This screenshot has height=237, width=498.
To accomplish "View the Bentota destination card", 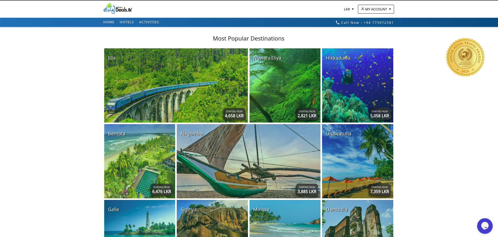I will click(x=140, y=161).
